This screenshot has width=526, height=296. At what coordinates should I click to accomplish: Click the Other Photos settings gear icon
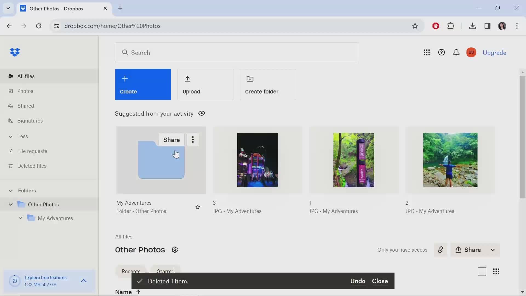[175, 249]
